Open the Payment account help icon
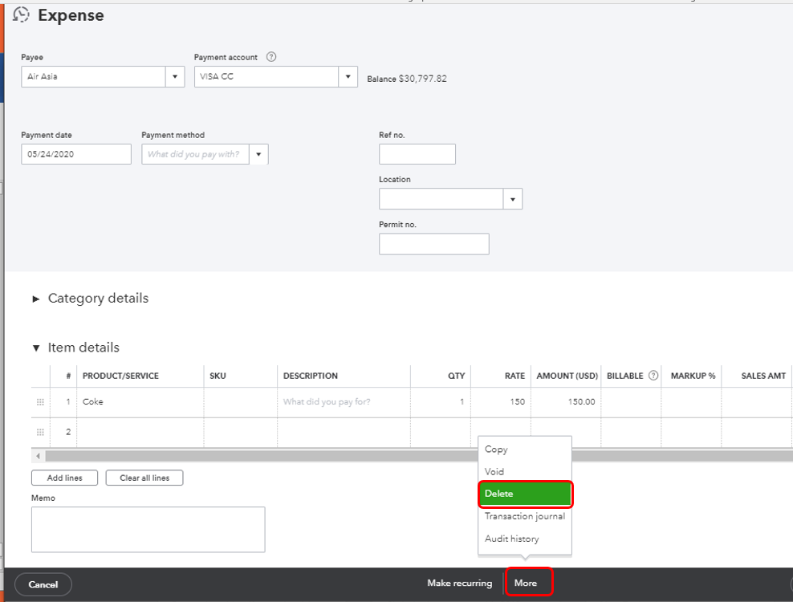Viewport: 793px width, 602px height. coord(271,57)
